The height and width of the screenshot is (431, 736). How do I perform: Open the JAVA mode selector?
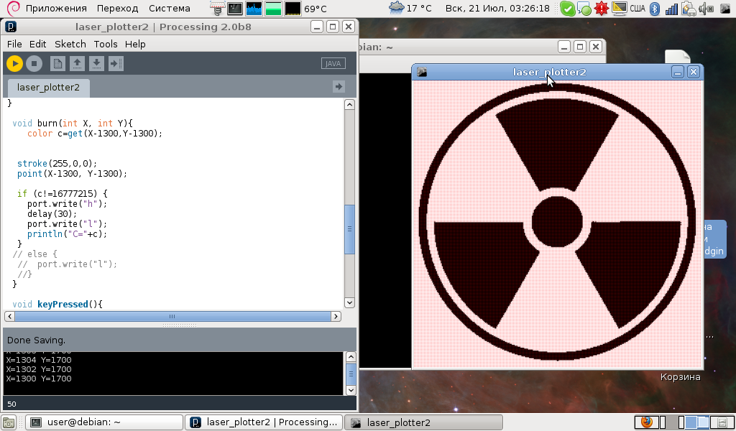pos(333,63)
